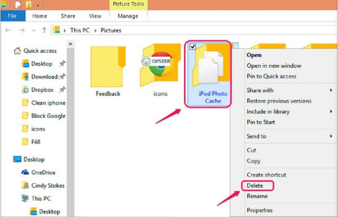Screen dimensions: 338x217
Task: Select the iPod Photo Cache folder
Action: click(208, 74)
